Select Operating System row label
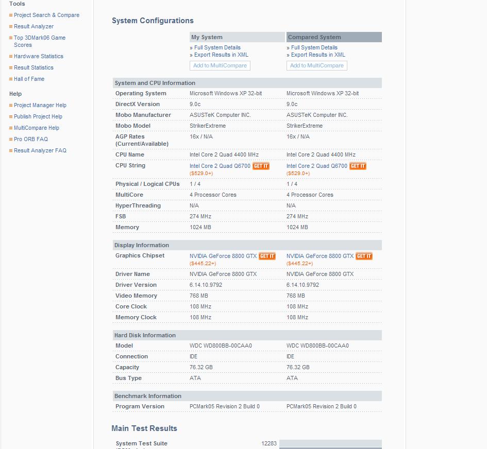The width and height of the screenshot is (487, 449). [x=141, y=93]
